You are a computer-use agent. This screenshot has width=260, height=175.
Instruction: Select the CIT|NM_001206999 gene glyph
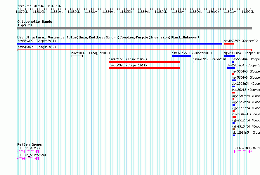tap(28, 159)
